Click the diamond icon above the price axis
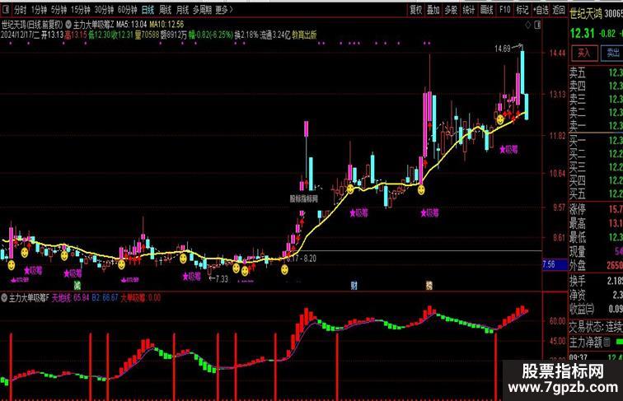Viewport: 623px width, 401px height. tap(527, 25)
